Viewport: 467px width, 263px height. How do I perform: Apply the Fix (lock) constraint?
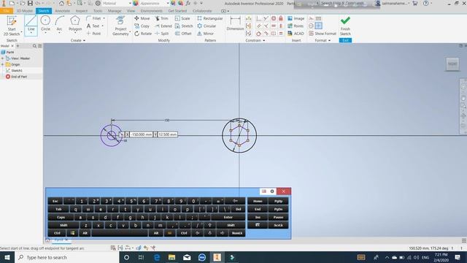point(280,18)
